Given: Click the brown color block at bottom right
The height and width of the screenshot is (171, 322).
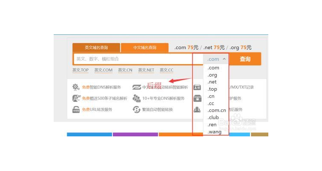Looking at the screenshot, I should (x=260, y=134).
